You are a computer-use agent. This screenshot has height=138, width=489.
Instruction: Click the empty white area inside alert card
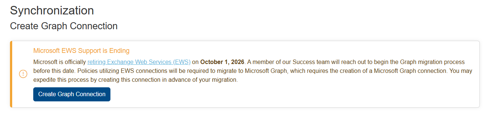[295, 94]
